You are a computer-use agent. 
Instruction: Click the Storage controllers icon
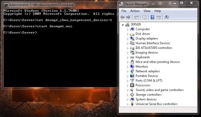point(132,95)
